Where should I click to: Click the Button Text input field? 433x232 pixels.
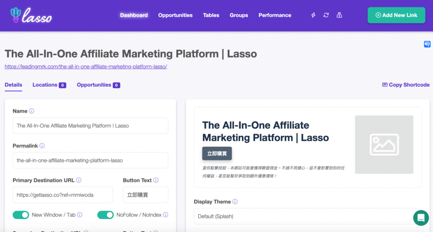coord(145,195)
